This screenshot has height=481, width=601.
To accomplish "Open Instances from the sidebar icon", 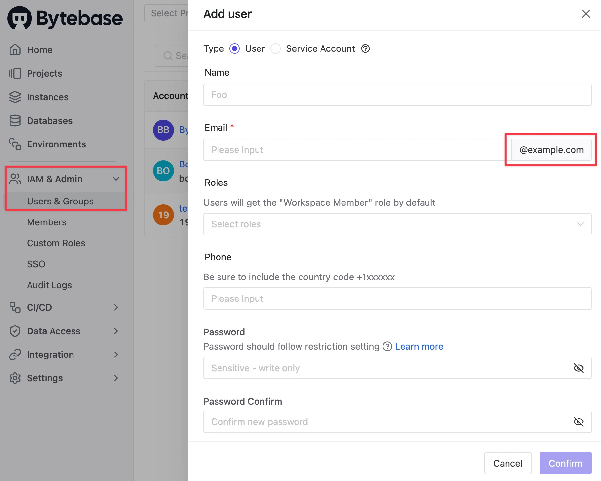I will tap(15, 97).
